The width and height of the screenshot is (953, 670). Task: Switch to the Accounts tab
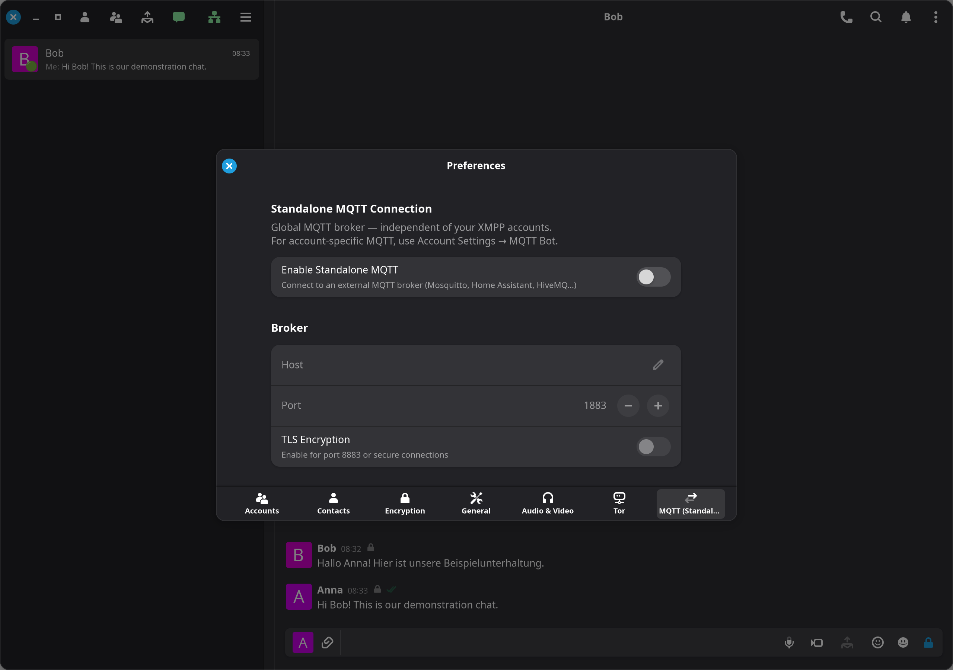click(261, 504)
